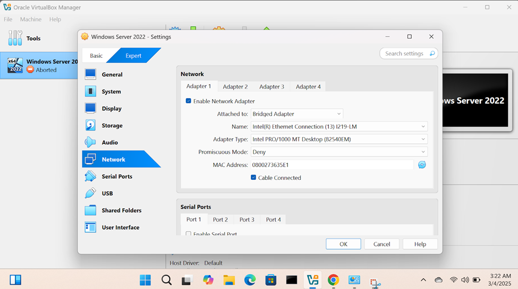Open the Shared Folders settings category
The image size is (518, 289).
point(121,211)
